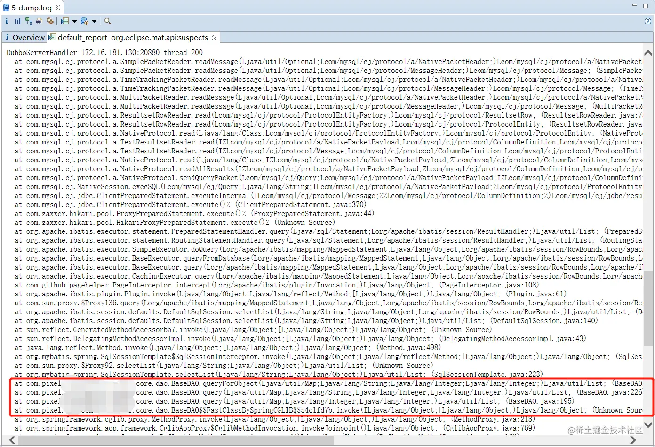Open the Help question mark icon

coord(648,21)
